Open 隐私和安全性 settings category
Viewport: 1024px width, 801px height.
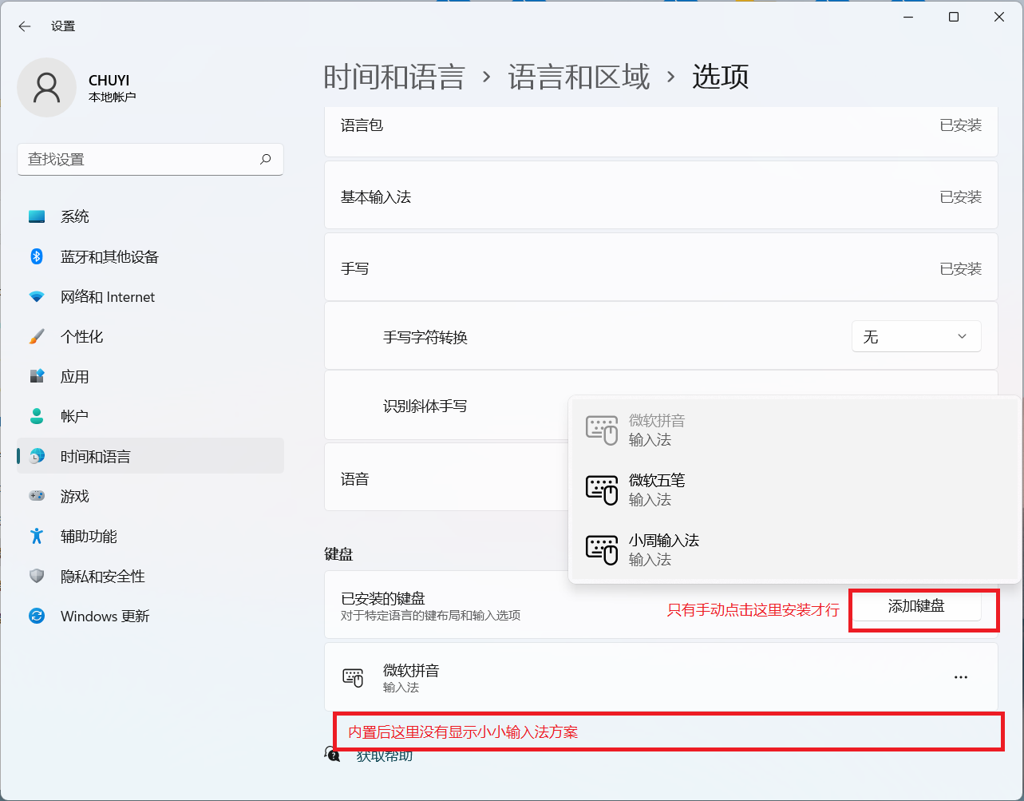coord(150,576)
